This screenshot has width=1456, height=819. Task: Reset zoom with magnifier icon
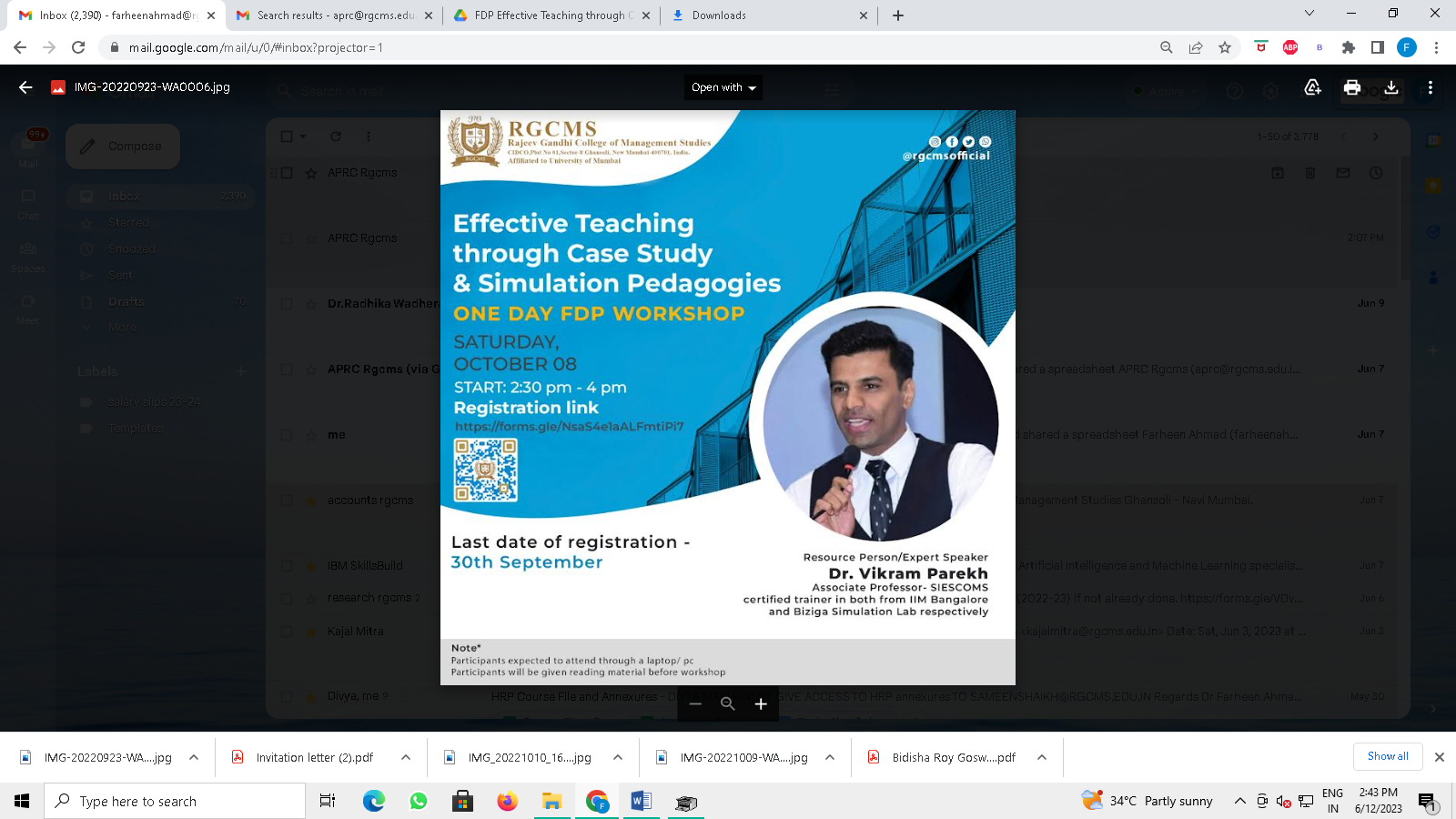[728, 704]
